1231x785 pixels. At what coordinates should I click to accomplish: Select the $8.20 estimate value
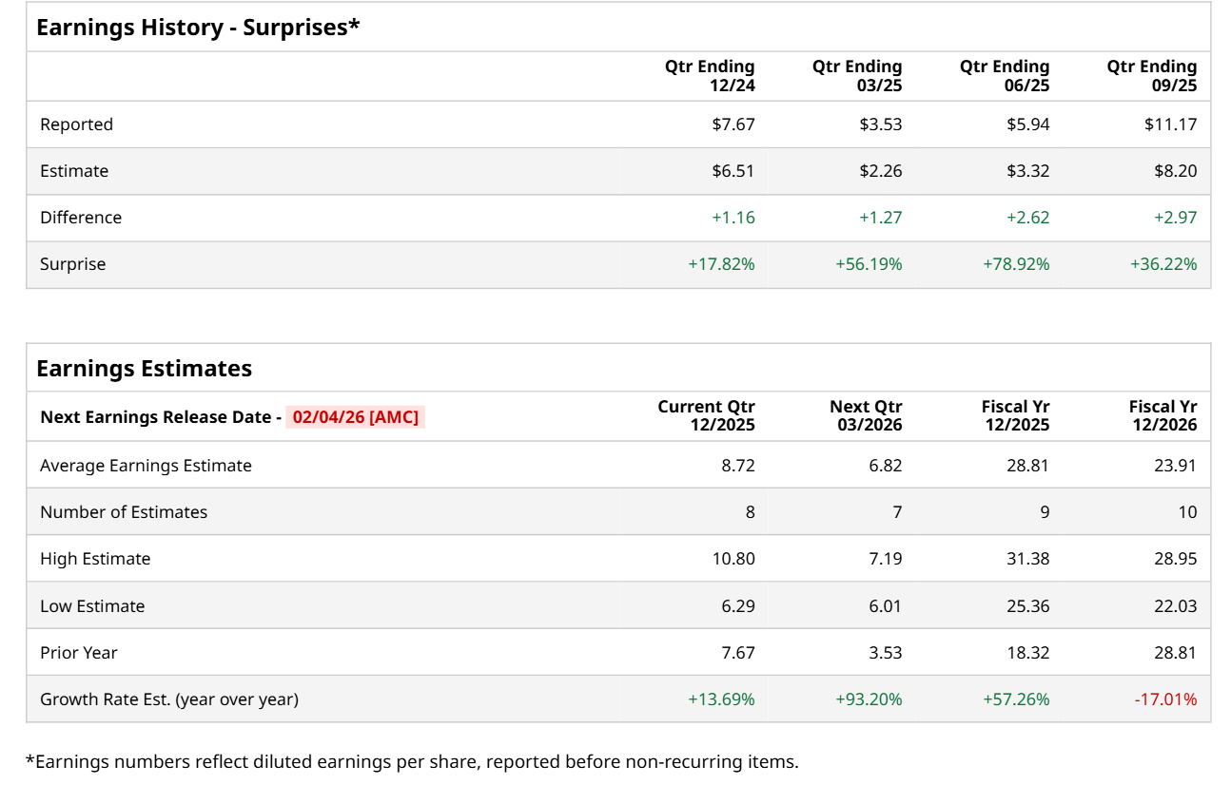click(x=1175, y=171)
